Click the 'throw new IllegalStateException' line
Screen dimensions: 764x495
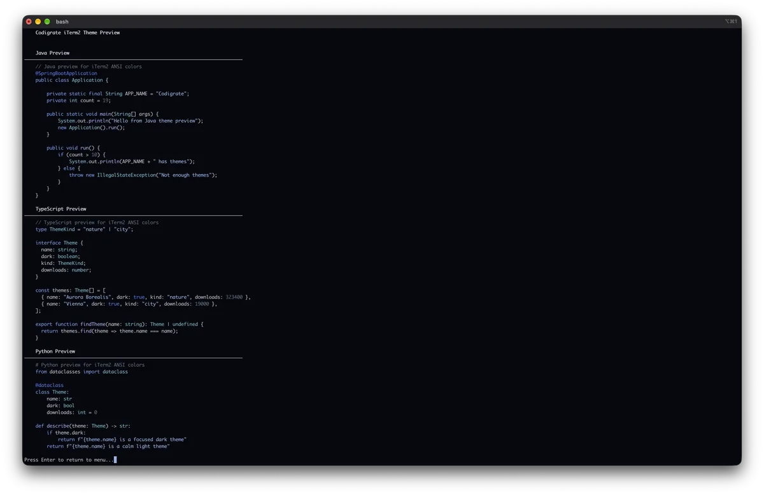pyautogui.click(x=143, y=175)
